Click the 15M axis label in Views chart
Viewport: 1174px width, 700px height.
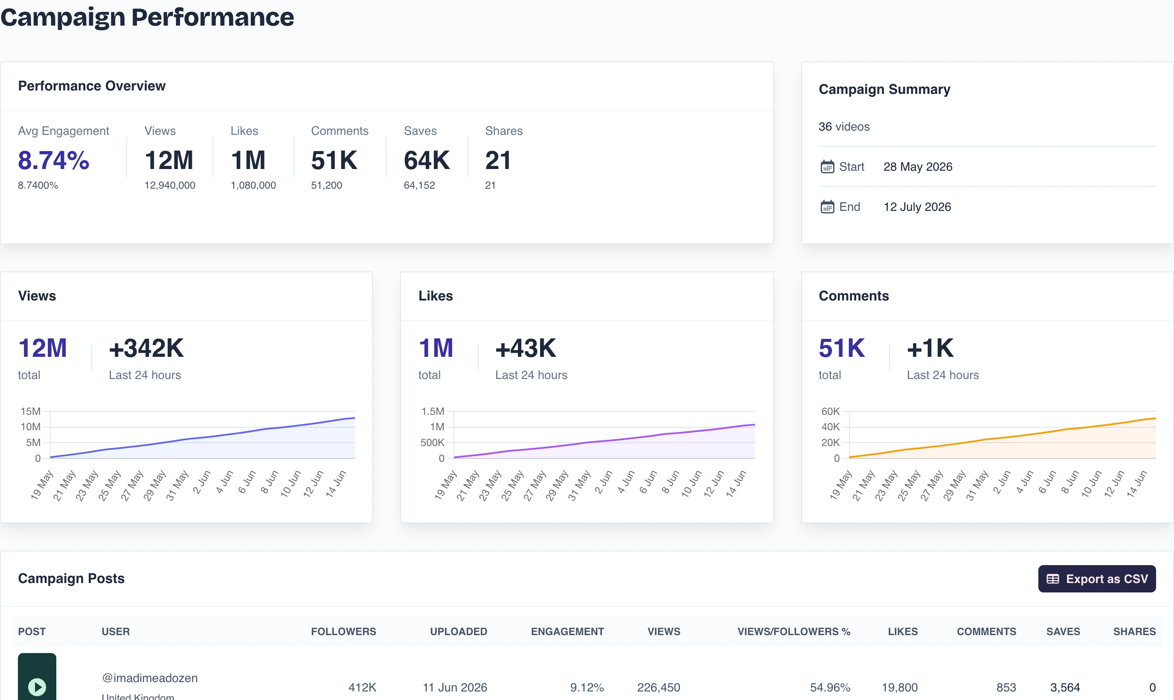(30, 411)
